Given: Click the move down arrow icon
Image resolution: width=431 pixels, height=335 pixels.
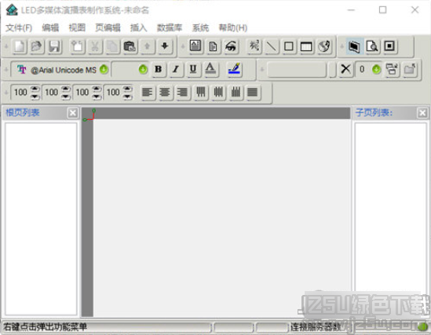Looking at the screenshot, I should [165, 46].
